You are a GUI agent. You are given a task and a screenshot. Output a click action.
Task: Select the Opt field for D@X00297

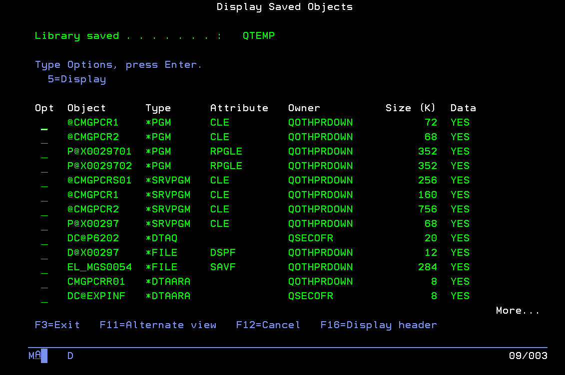pos(44,253)
